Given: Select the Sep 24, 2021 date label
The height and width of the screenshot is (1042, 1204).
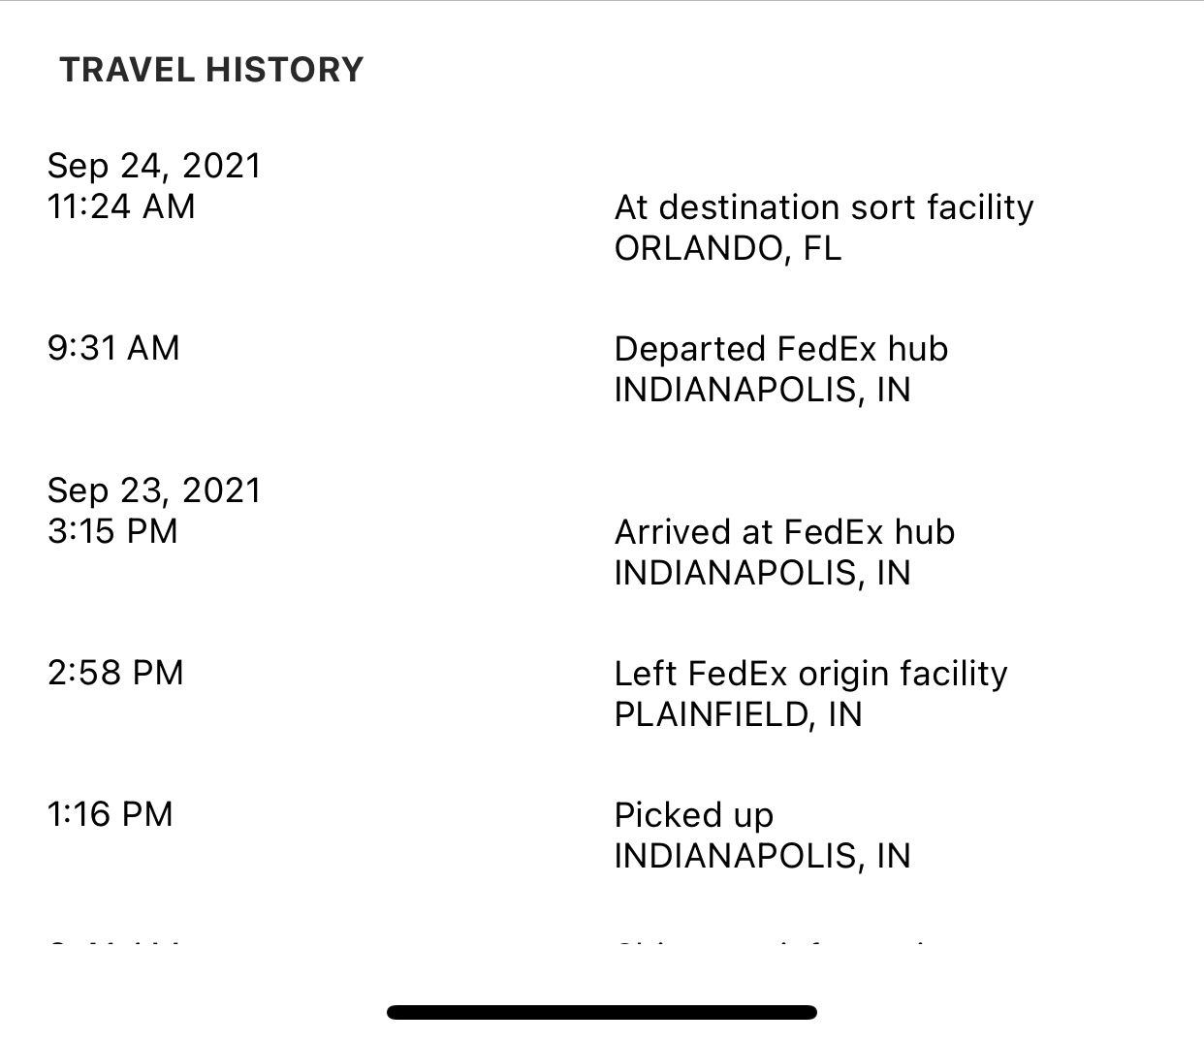Looking at the screenshot, I should pos(154,166).
